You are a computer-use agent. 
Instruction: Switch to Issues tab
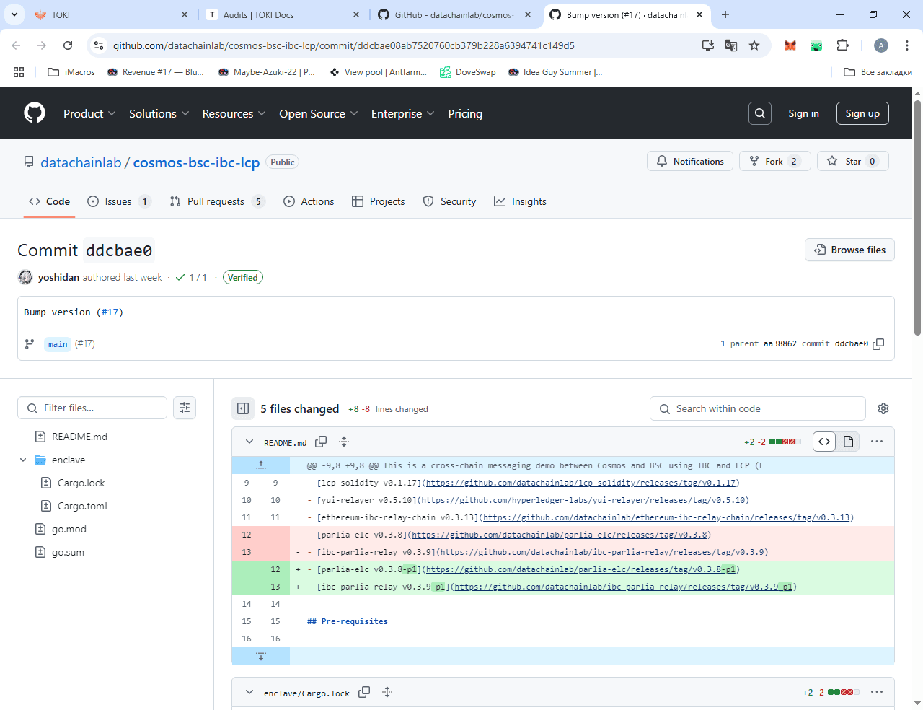click(x=119, y=201)
